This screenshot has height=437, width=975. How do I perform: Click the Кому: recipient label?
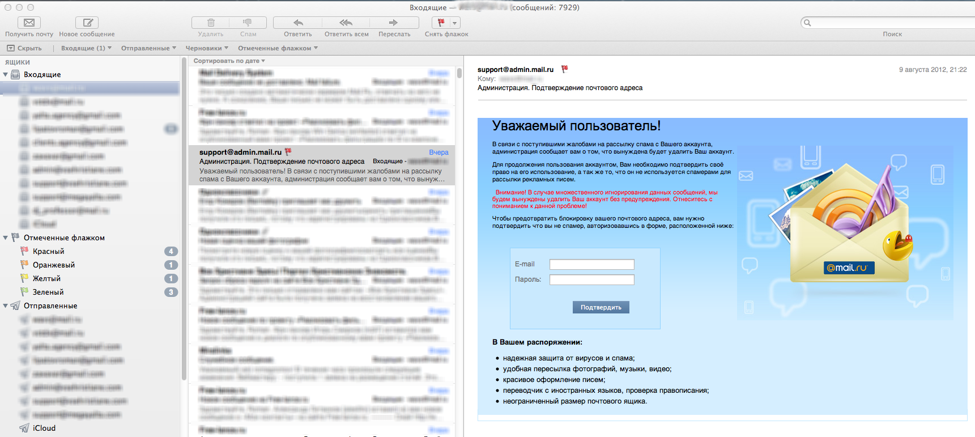[487, 79]
